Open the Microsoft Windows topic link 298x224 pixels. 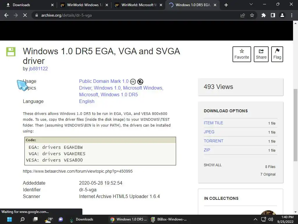143,88
